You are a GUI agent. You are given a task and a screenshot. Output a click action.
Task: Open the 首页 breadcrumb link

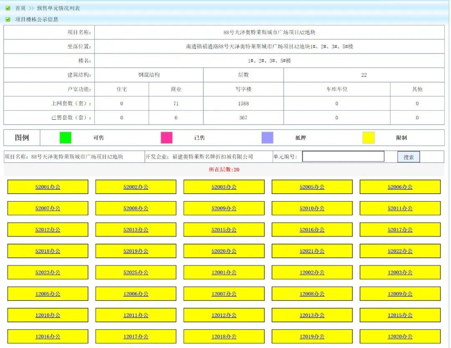coord(20,8)
